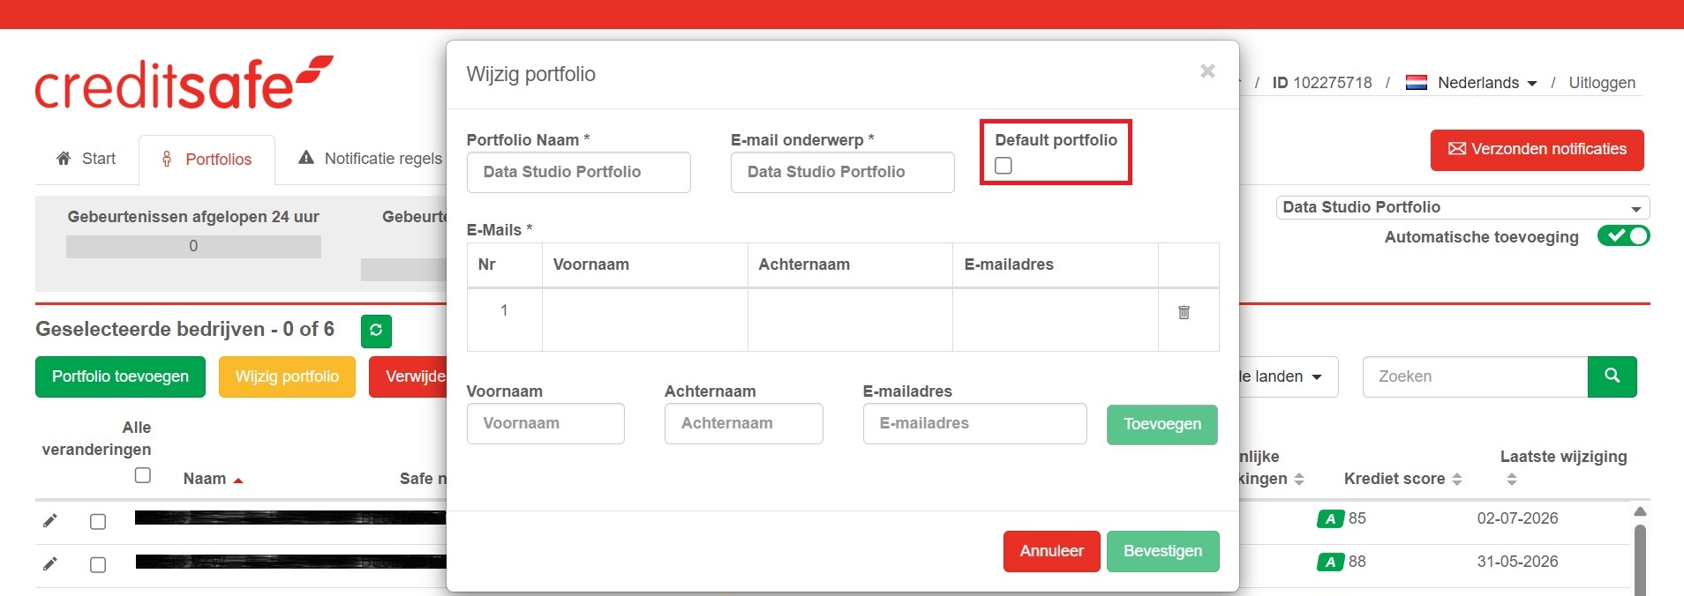Screen dimensions: 1684x596
Task: Click the warning icon beside Notificatie regels
Action: [x=306, y=158]
